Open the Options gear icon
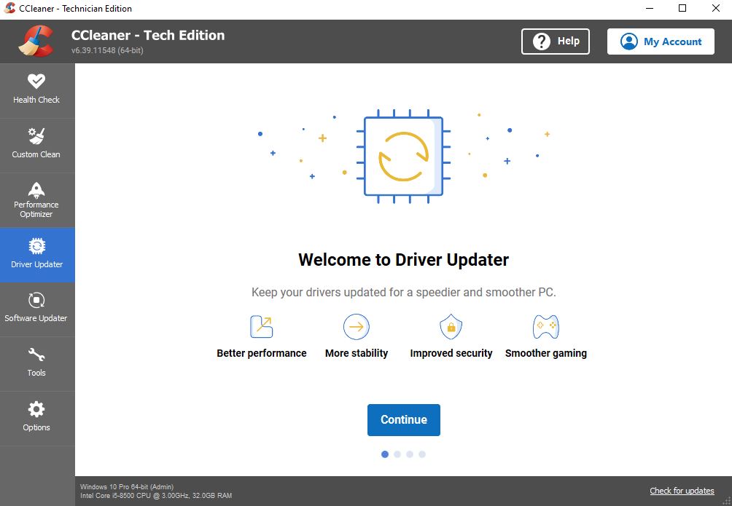732x506 pixels. (36, 409)
